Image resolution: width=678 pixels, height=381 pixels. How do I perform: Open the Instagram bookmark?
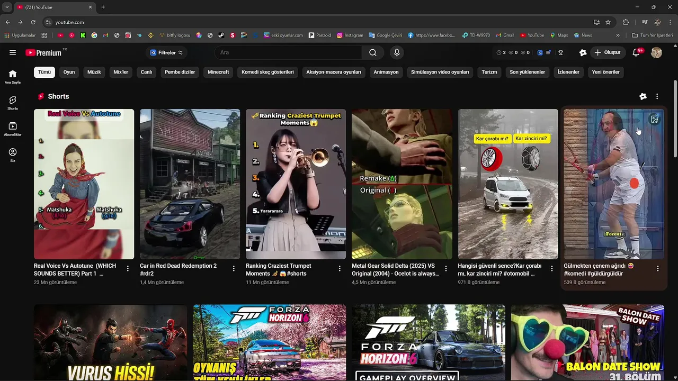tap(350, 35)
